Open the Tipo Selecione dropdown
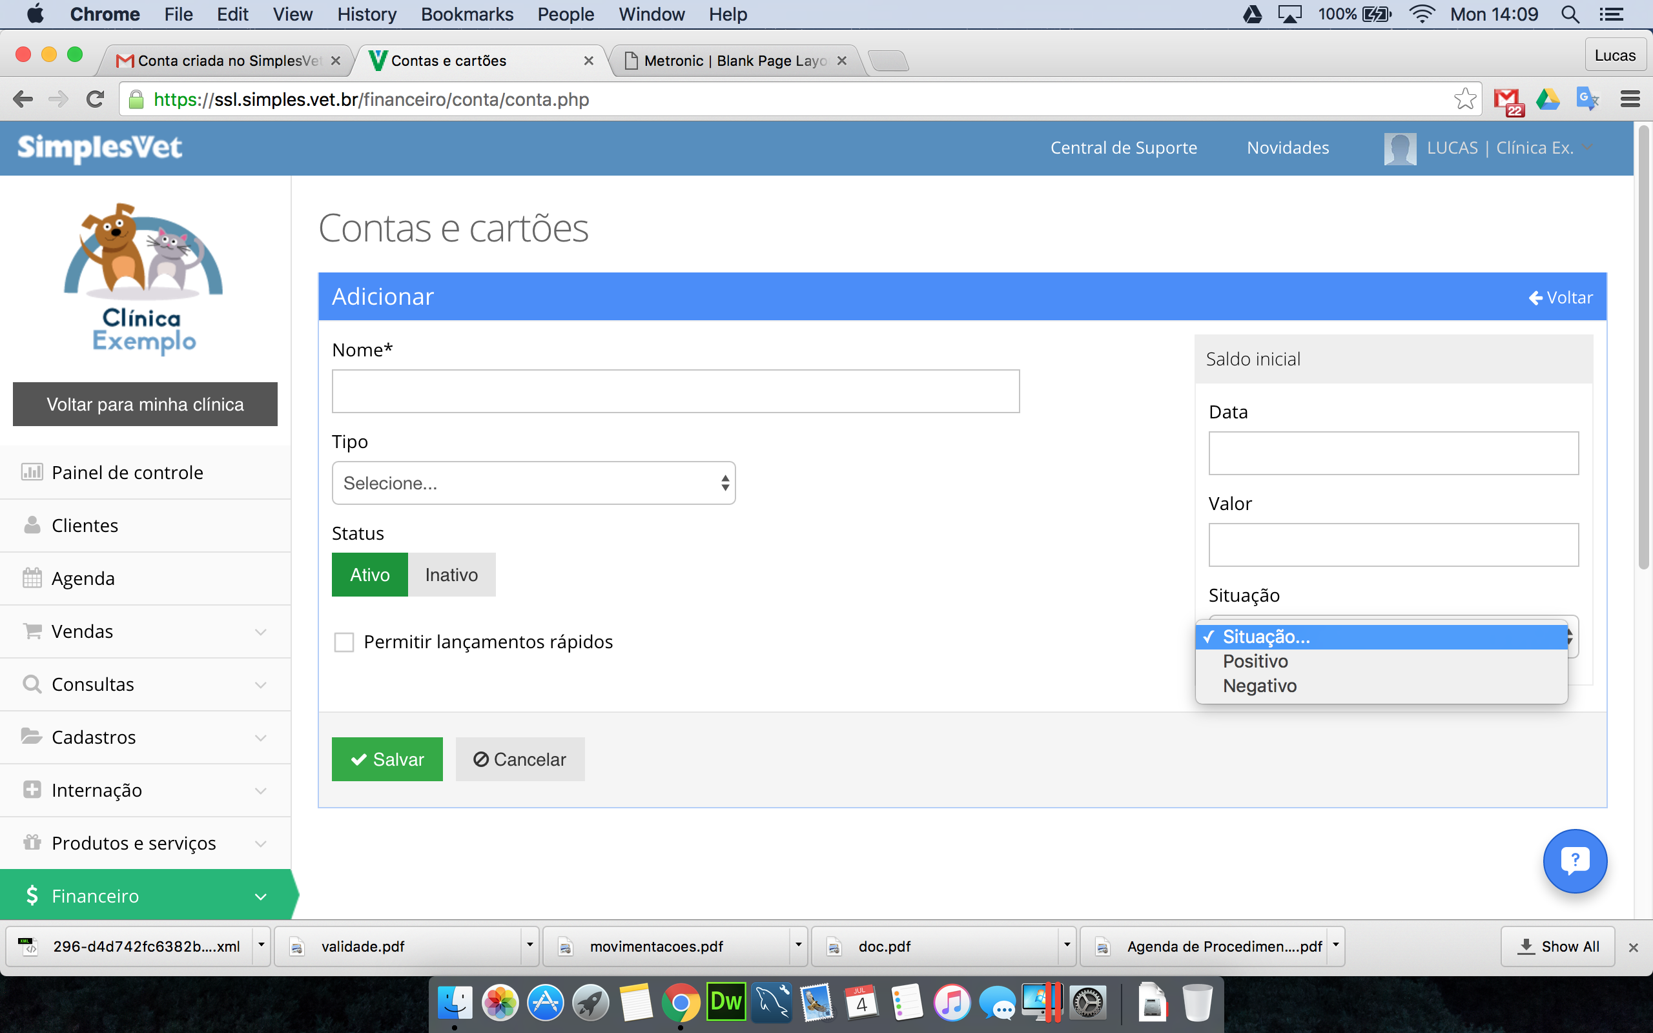1653x1033 pixels. click(x=533, y=483)
